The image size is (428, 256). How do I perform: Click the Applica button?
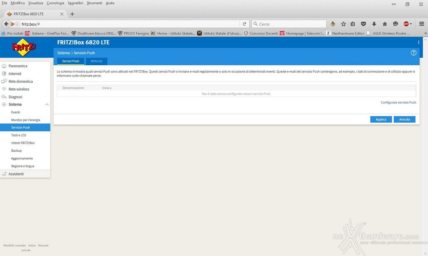coord(381,119)
